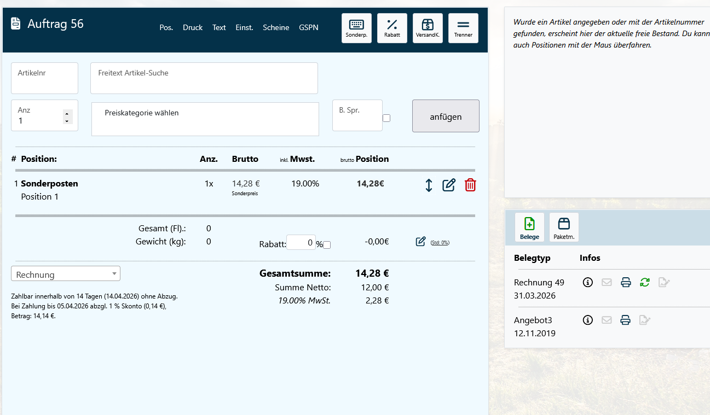The height and width of the screenshot is (415, 710).
Task: Show info for Angebot3 document
Action: (588, 320)
